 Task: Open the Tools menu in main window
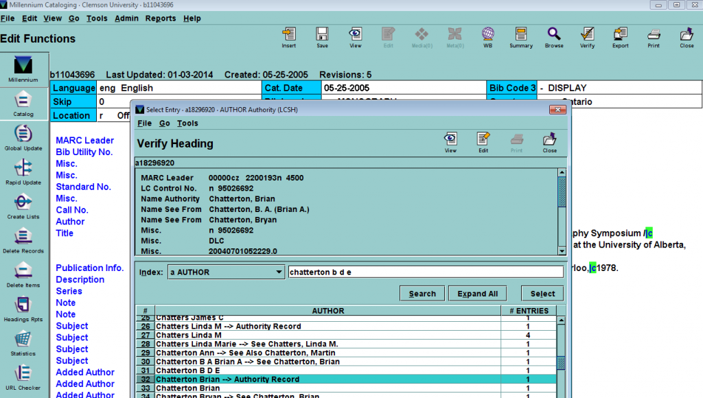(97, 19)
